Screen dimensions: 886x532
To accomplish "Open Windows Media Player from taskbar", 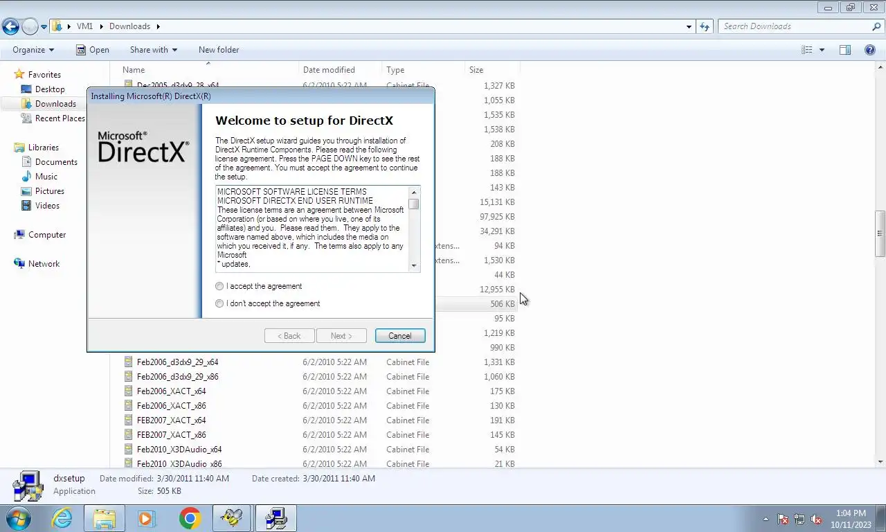I will click(147, 518).
